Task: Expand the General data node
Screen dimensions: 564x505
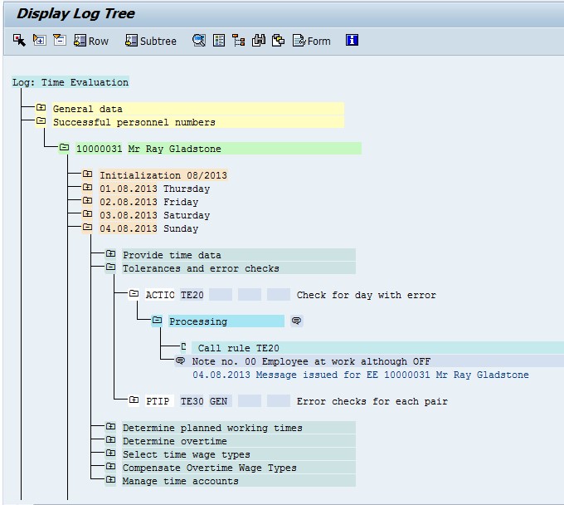Action: click(41, 109)
